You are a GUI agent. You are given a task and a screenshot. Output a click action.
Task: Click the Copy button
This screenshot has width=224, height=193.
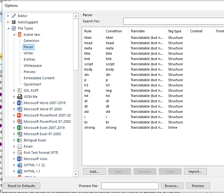170,172
